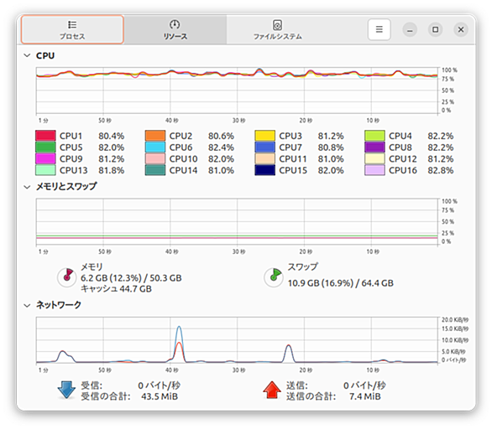Open CPU3 yellow color swatch
The width and height of the screenshot is (492, 429).
click(x=265, y=136)
